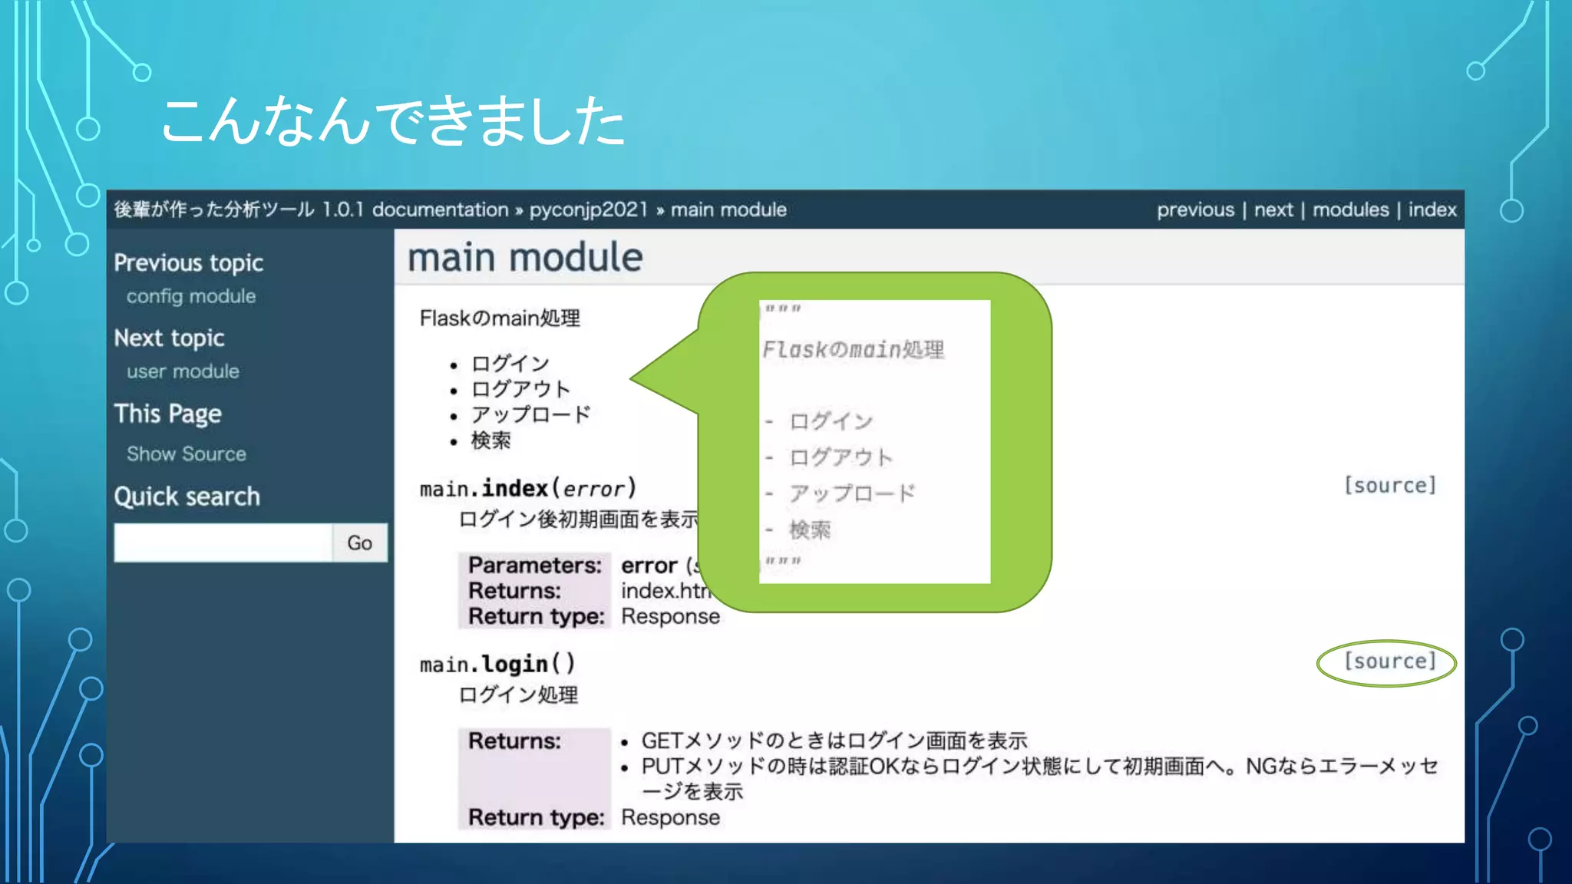
Task: Click the pyconjp2021 breadcrumb link
Action: pos(588,209)
